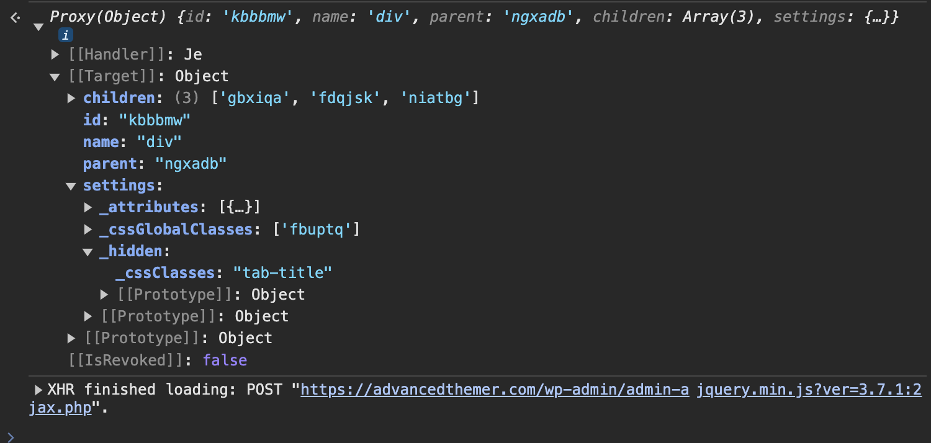Expand the children array triangle

point(71,98)
